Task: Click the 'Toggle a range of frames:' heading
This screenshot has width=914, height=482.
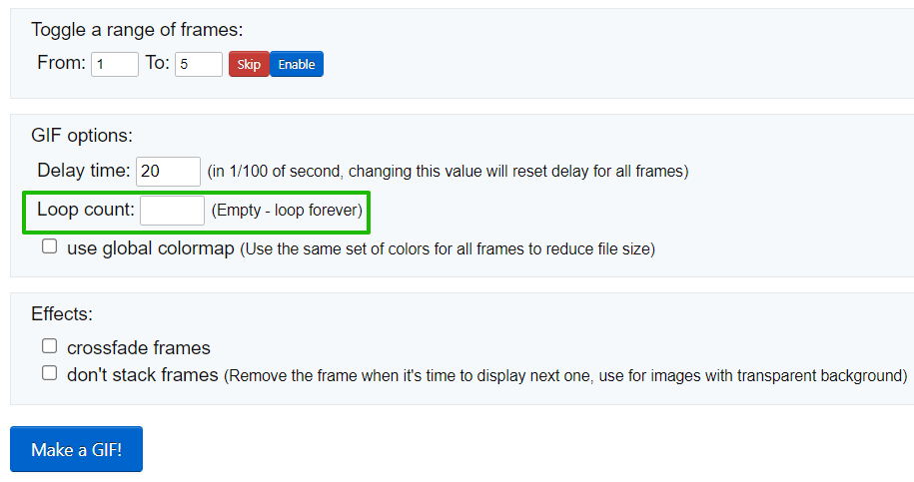Action: 137,30
